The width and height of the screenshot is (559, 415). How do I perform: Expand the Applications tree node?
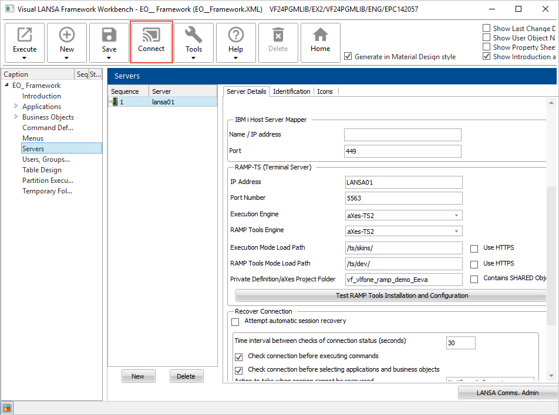(x=16, y=107)
